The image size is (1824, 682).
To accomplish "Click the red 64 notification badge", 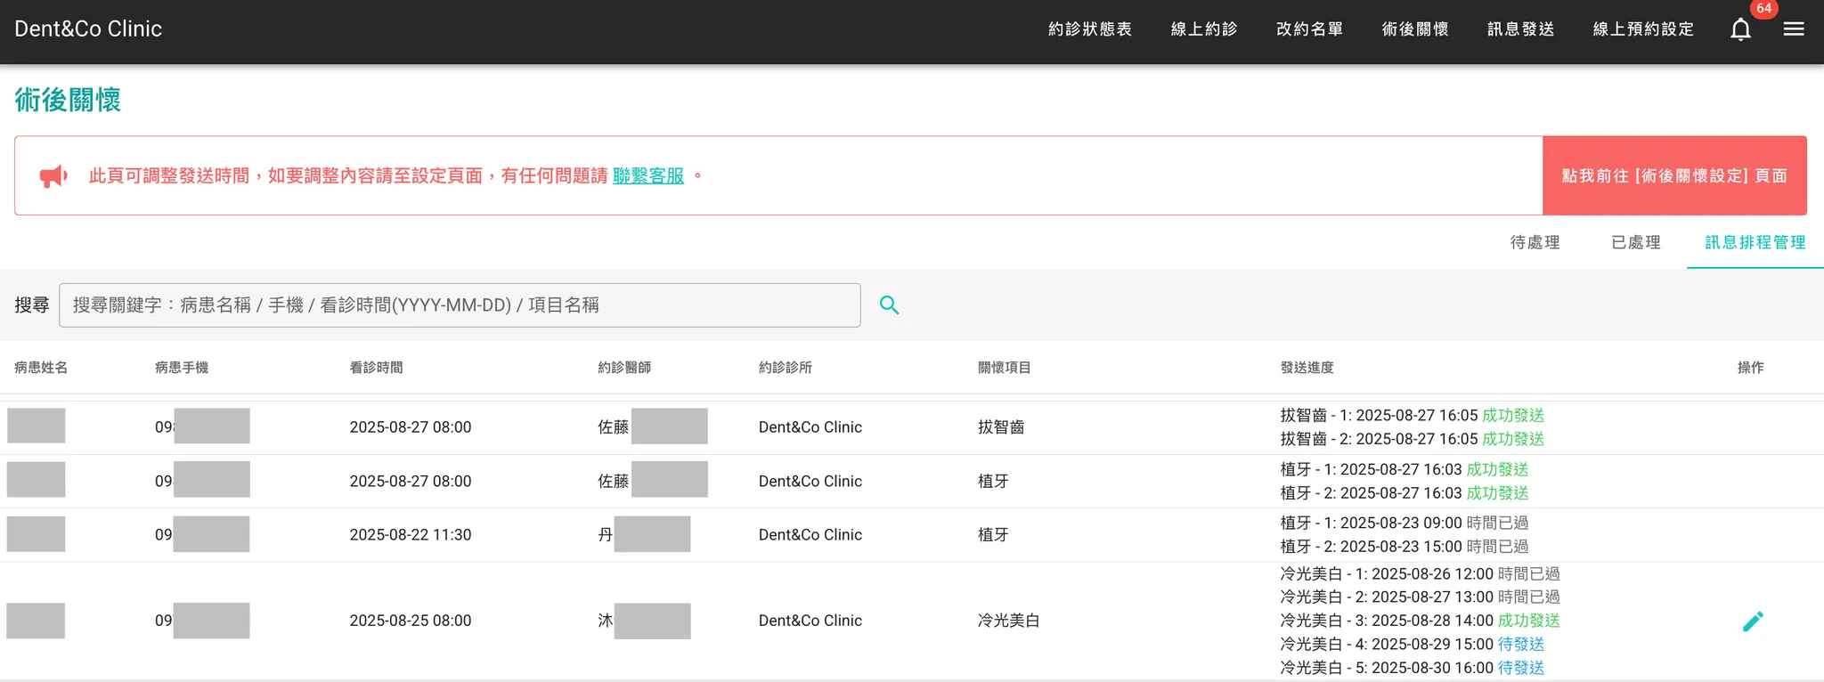I will coord(1763,9).
